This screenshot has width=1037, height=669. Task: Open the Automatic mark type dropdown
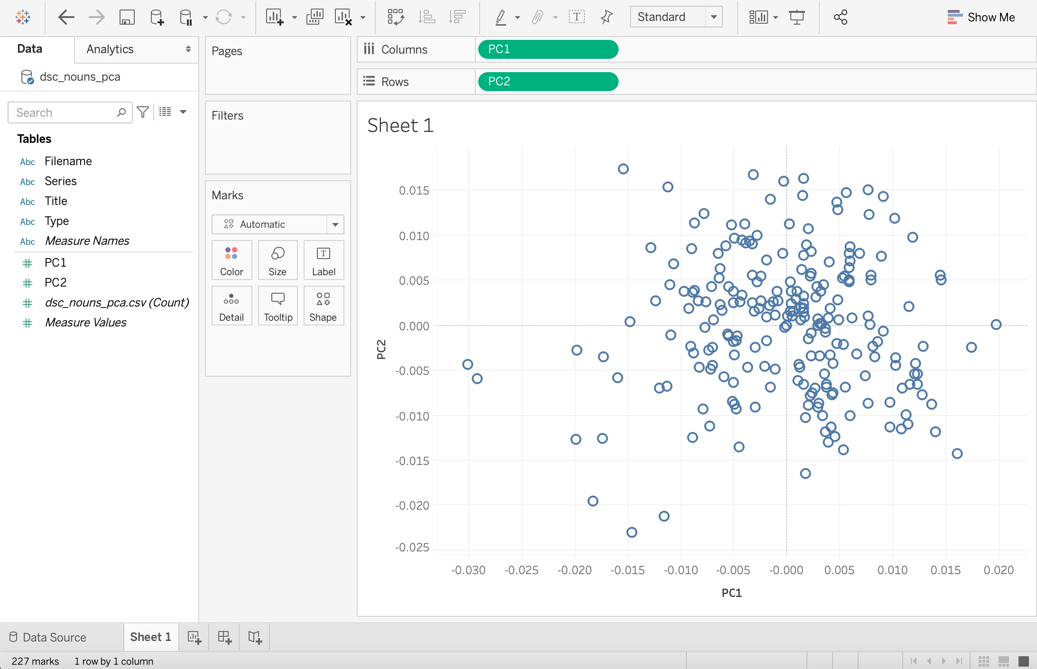(335, 224)
